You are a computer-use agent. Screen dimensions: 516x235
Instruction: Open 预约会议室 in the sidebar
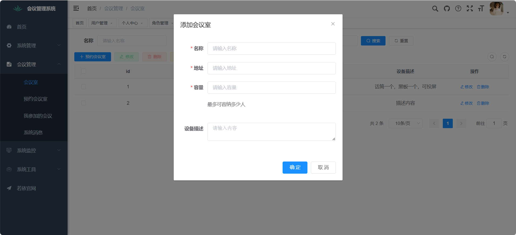pyautogui.click(x=34, y=99)
